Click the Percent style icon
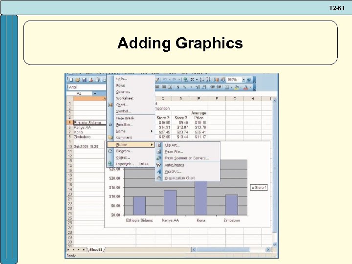 click(184, 87)
